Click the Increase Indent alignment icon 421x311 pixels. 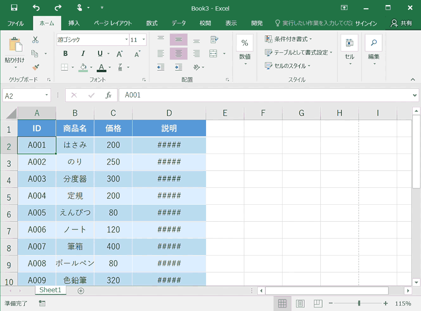coord(178,67)
